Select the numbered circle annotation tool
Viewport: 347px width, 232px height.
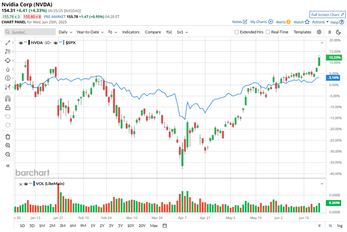click(8, 78)
